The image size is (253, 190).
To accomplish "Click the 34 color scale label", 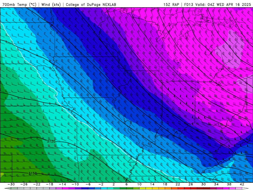I will [216, 184].
